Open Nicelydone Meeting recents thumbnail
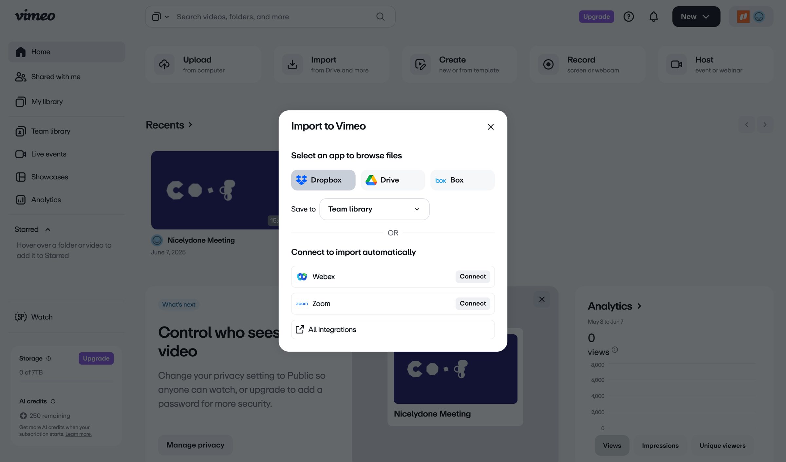 (x=215, y=190)
